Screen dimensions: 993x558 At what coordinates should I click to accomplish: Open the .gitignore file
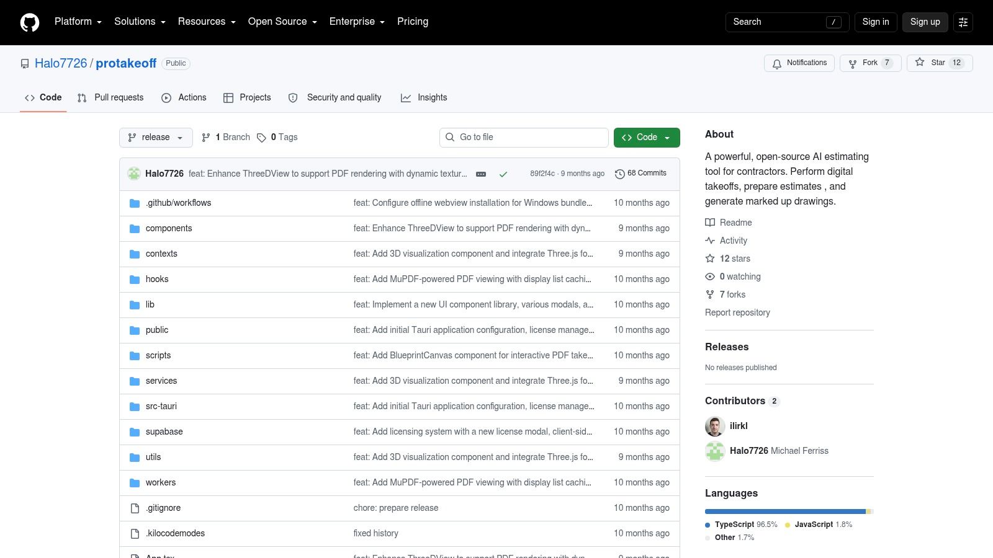[163, 508]
